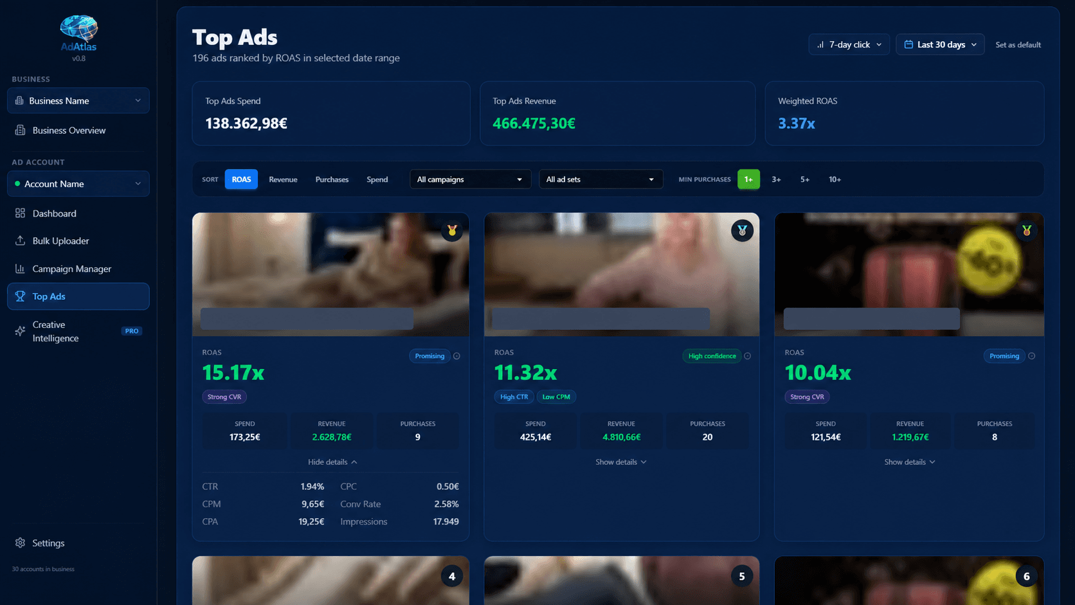
Task: Click the PRO badge on Creative Intelligence
Action: 132,331
